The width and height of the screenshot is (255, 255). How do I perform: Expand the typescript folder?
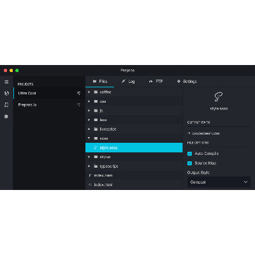click(x=89, y=166)
